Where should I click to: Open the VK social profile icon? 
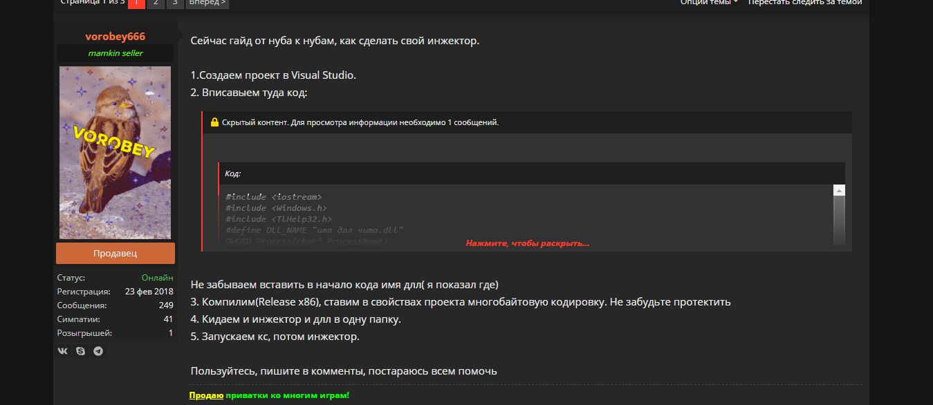(x=63, y=351)
